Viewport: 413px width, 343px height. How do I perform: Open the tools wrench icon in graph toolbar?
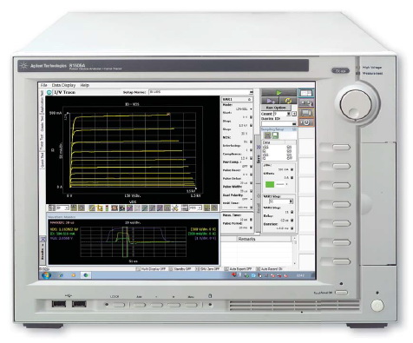[174, 208]
